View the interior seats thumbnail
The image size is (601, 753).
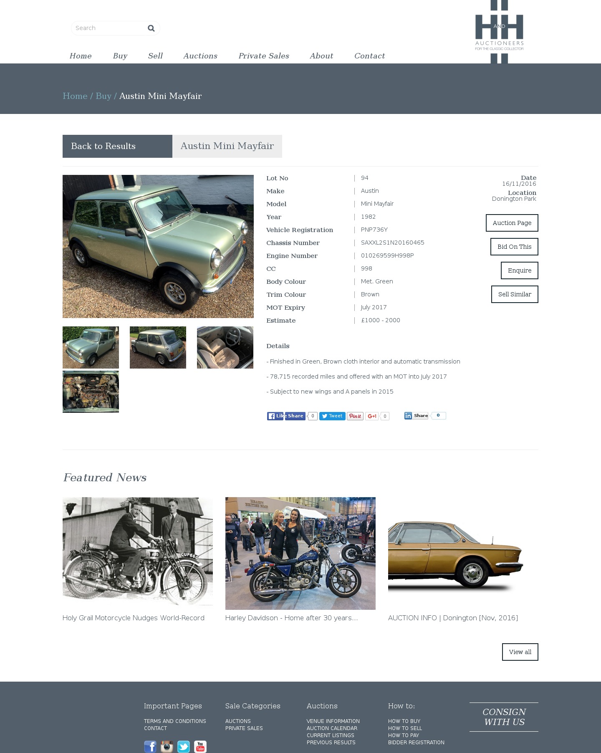225,347
